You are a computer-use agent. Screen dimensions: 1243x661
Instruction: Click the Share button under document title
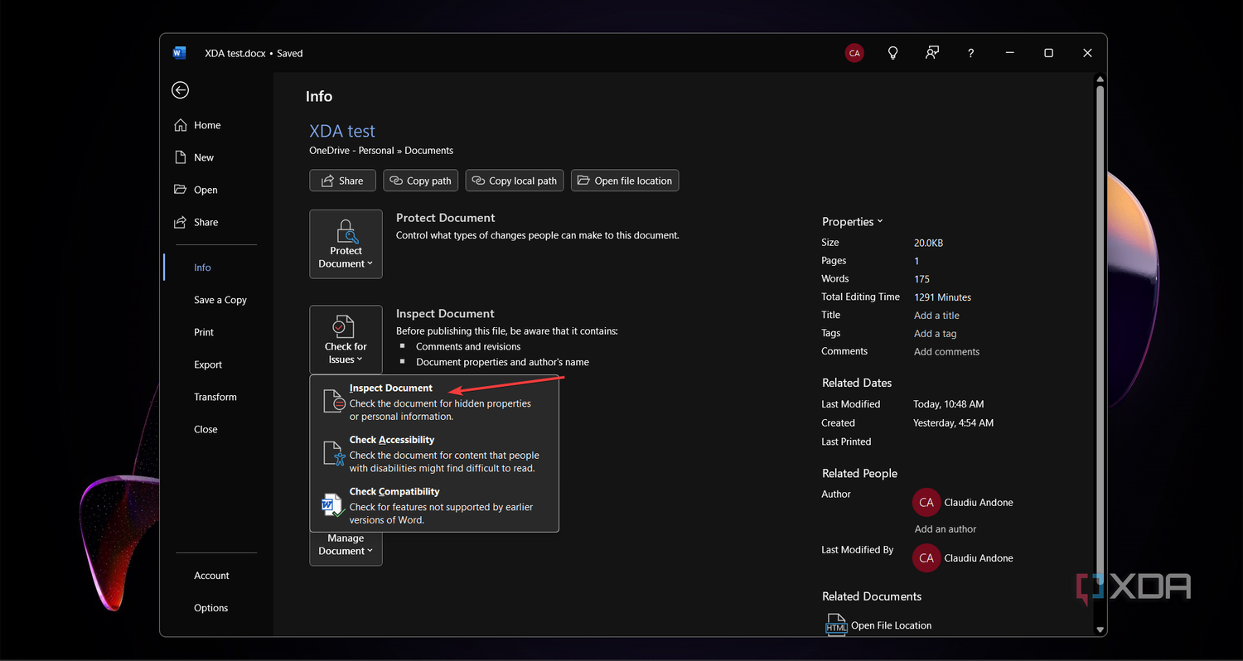tap(342, 181)
